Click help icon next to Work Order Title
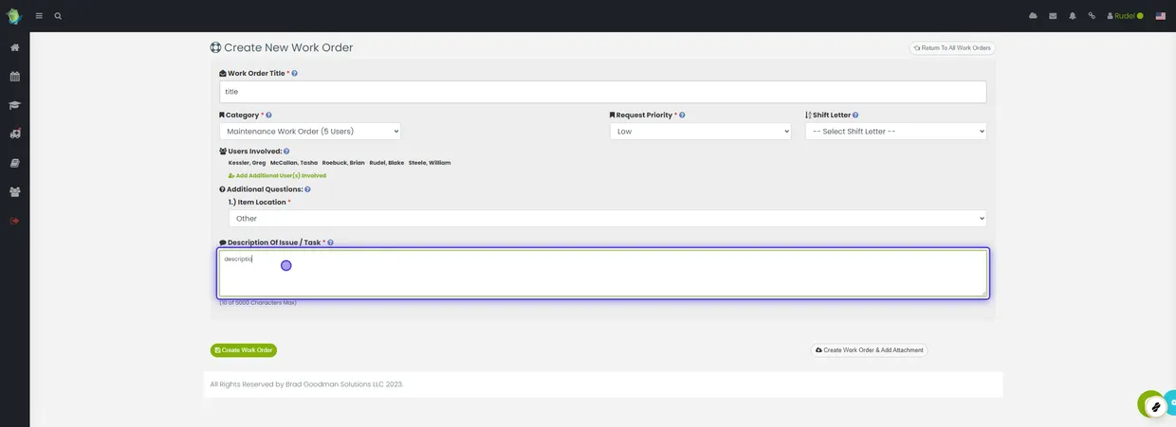Viewport: 1176px width, 427px height. [294, 74]
